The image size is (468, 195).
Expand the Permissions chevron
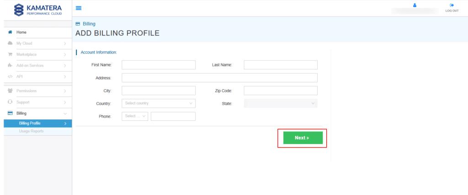[65, 91]
